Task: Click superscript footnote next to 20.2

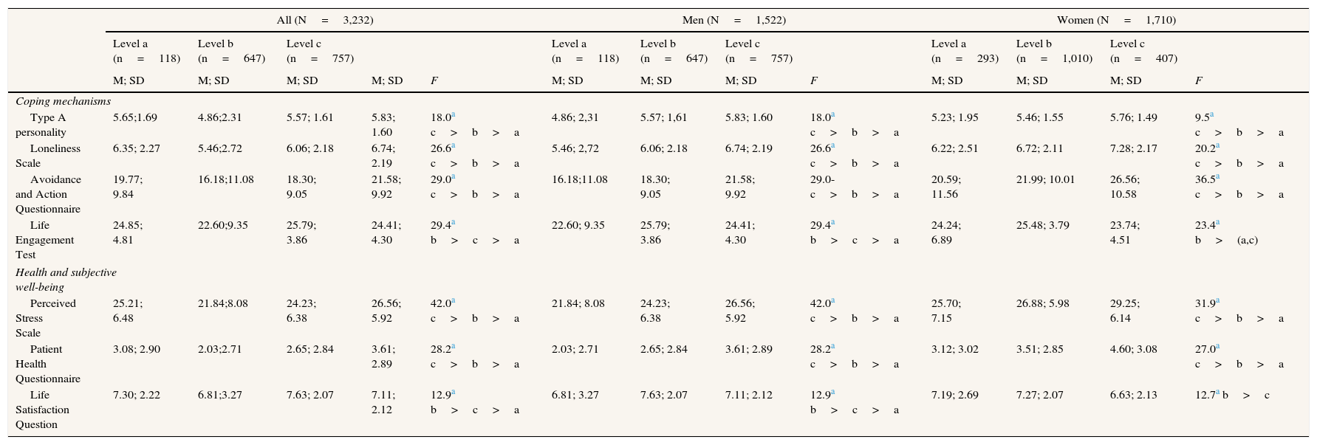Action: (x=1217, y=146)
